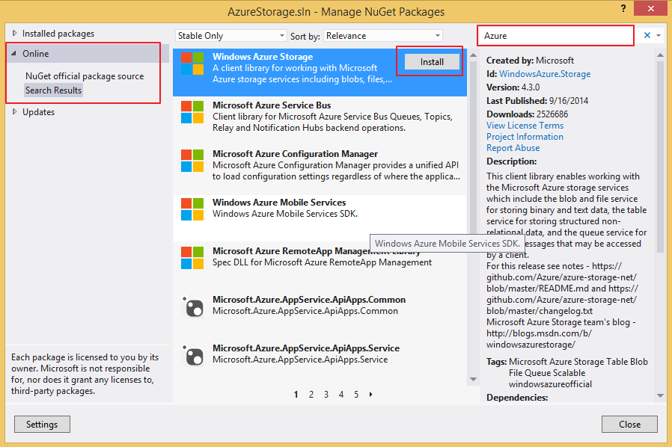Clear the Azure search text

coord(647,36)
